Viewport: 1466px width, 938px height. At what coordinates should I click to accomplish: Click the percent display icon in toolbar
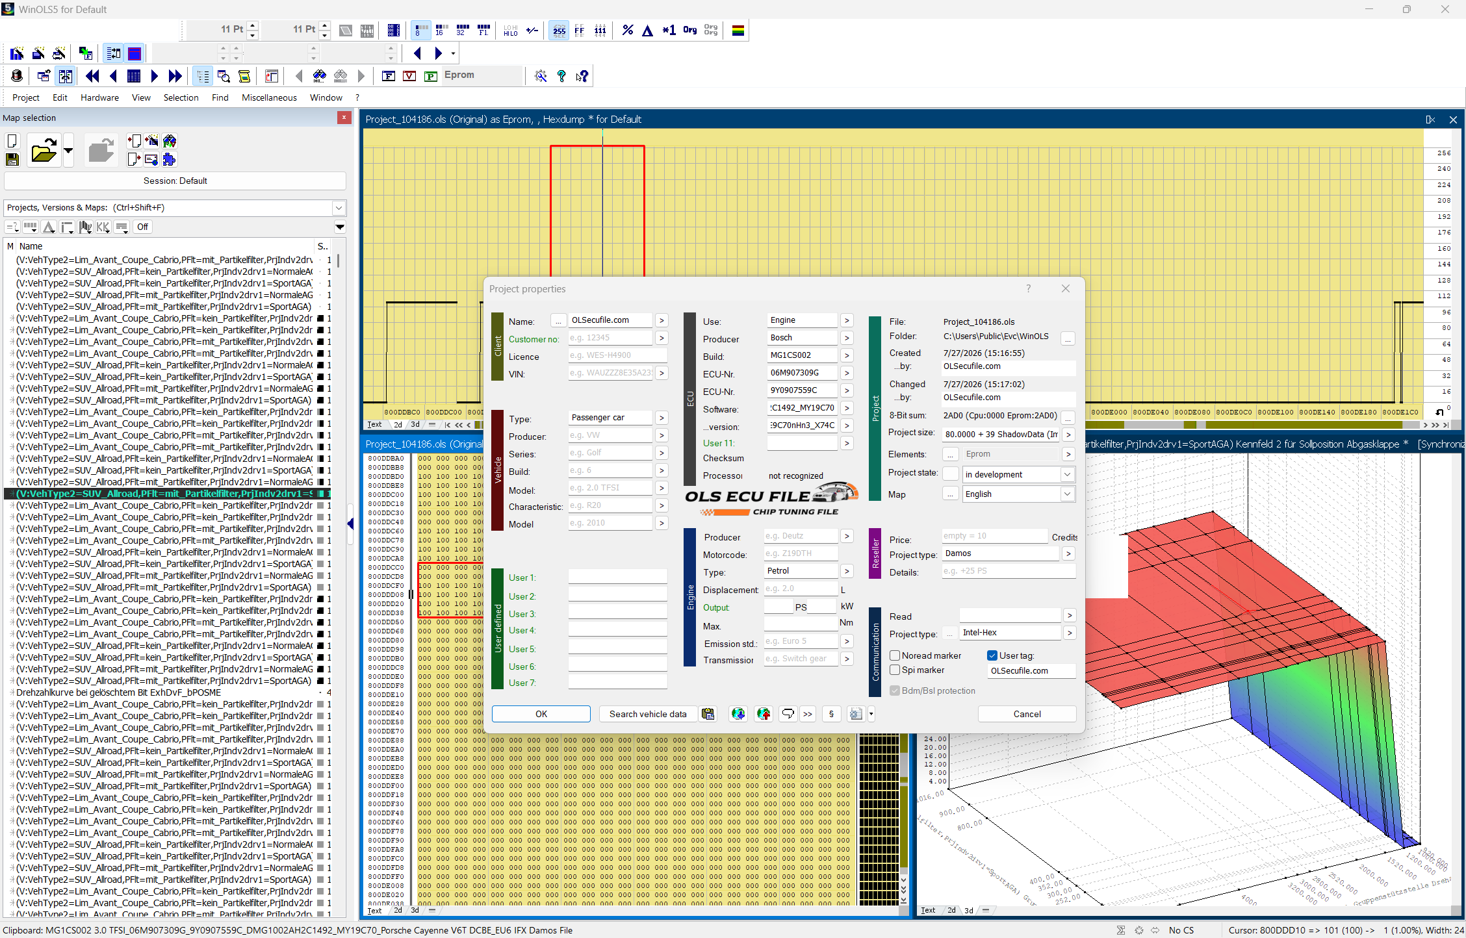[627, 30]
